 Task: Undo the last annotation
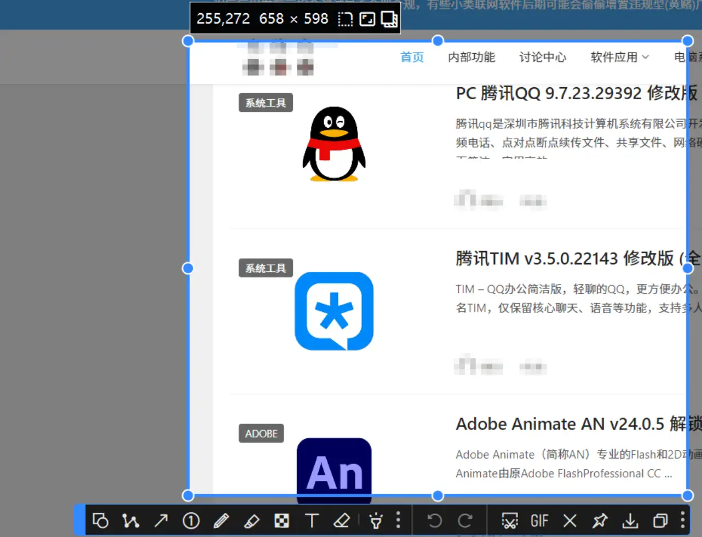click(435, 520)
